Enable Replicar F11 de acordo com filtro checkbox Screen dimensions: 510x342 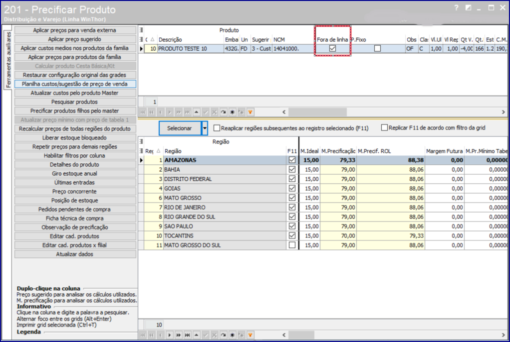click(384, 128)
